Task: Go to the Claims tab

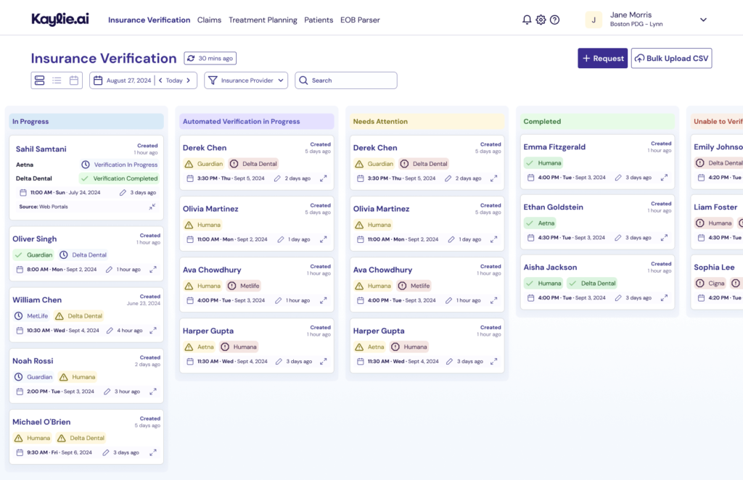Action: pyautogui.click(x=209, y=20)
